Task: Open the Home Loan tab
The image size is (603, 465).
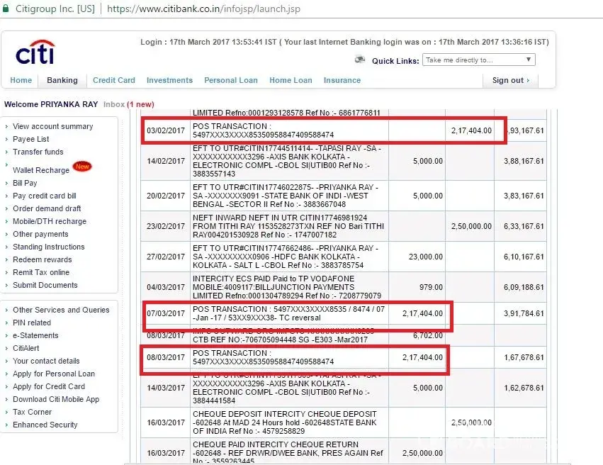Action: (291, 81)
